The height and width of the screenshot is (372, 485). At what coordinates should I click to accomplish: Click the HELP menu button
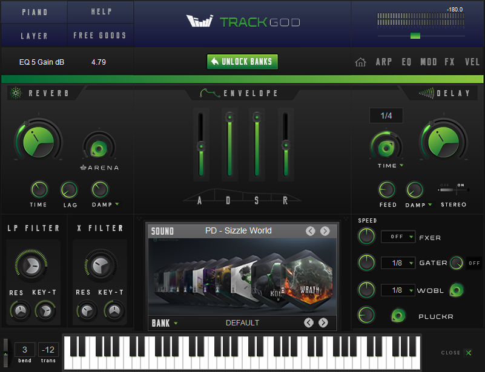coord(101,12)
